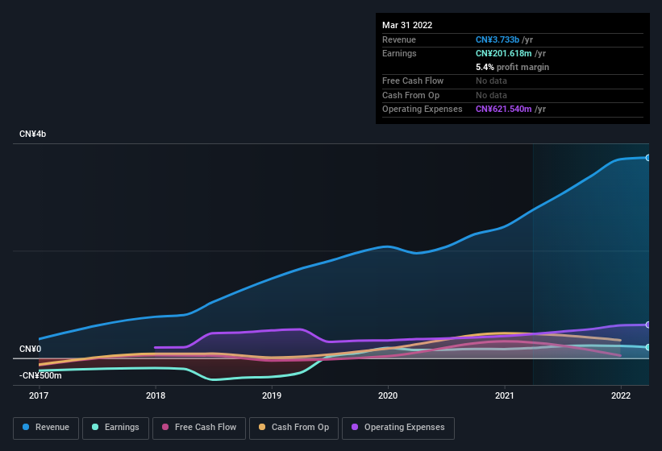Toggle the Free Cash Flow legend button
Screen dimensions: 662x451
pyautogui.click(x=199, y=428)
